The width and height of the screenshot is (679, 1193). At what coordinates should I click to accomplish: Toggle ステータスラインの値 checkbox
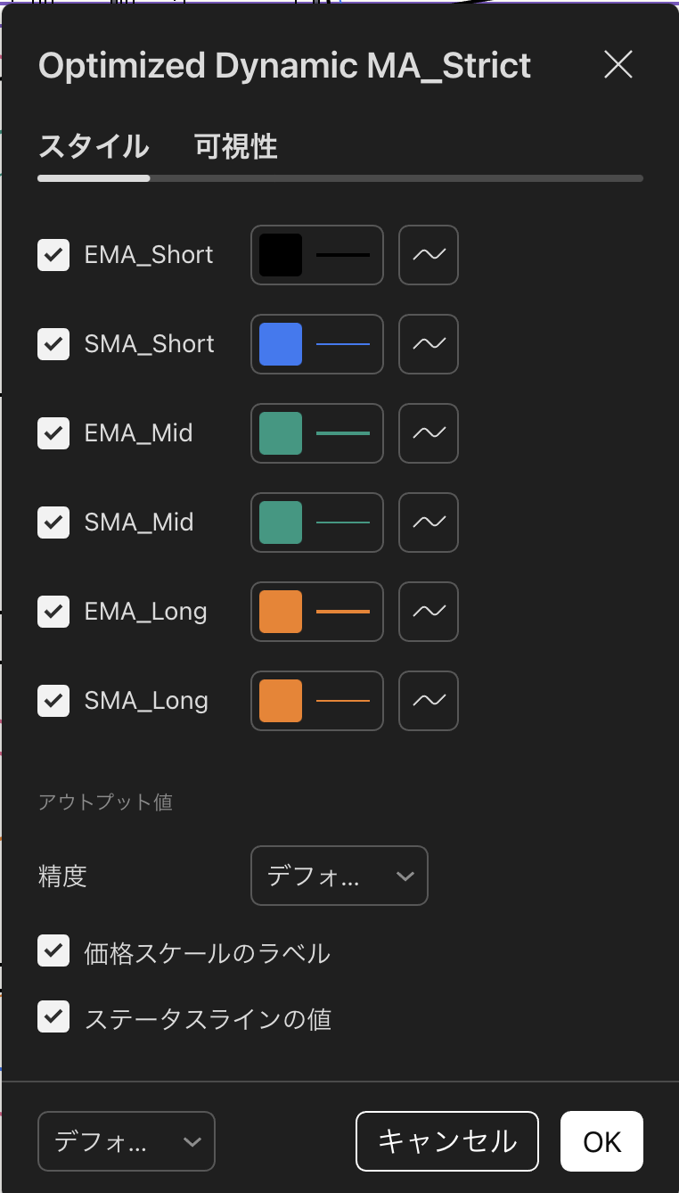click(53, 1016)
